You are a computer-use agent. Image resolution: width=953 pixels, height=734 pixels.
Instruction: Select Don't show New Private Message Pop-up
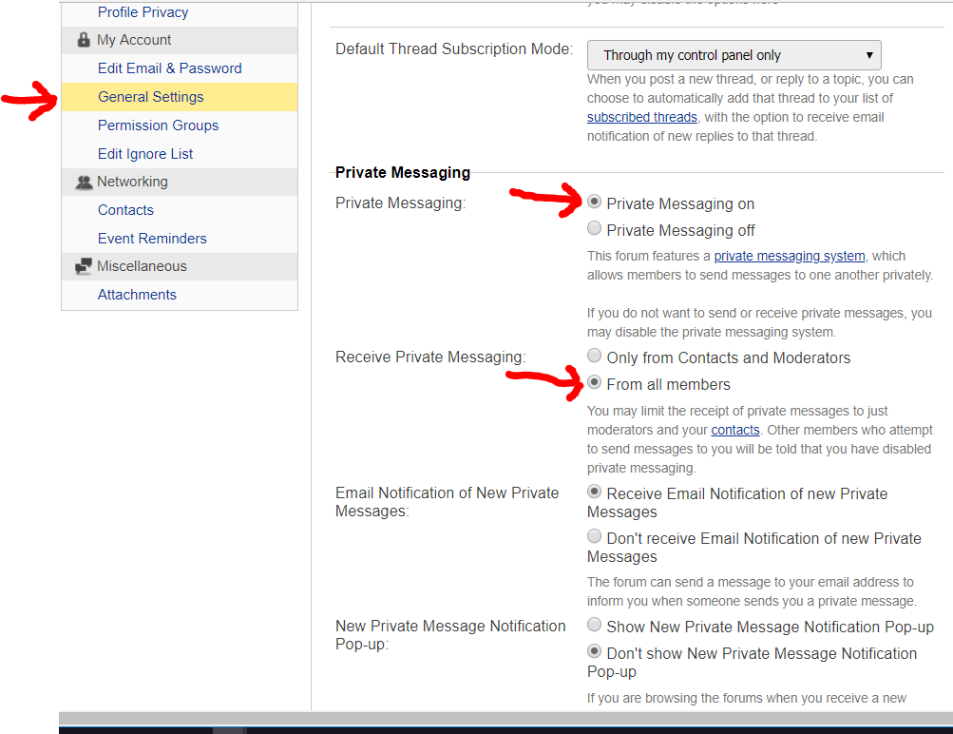pyautogui.click(x=595, y=652)
